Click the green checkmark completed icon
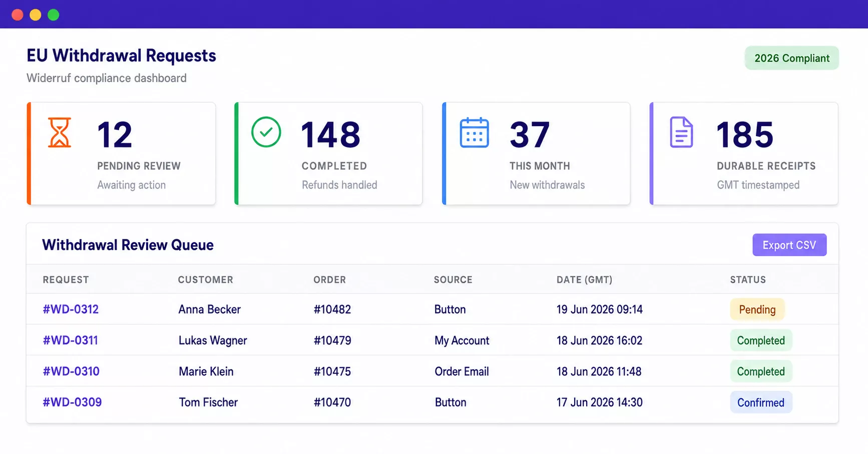 (266, 132)
